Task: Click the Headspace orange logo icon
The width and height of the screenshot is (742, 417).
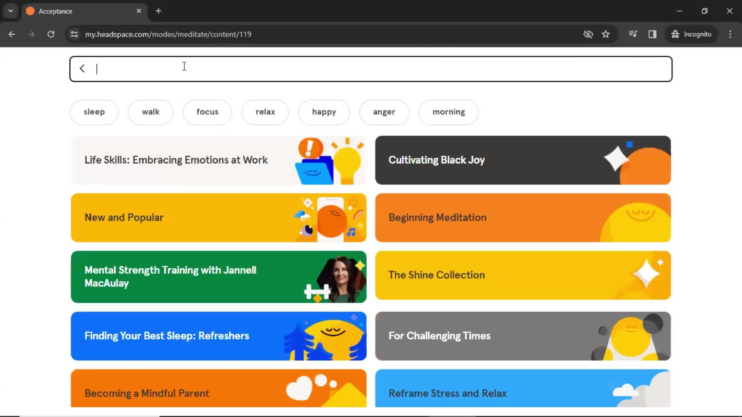Action: (31, 11)
